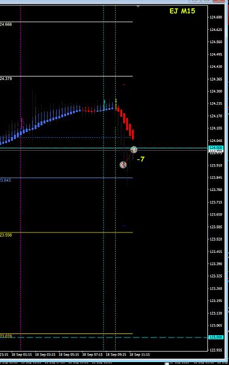Viewport: 229px width, 365px height.
Task: Click the 123.260 price scale value
Action: point(216,288)
